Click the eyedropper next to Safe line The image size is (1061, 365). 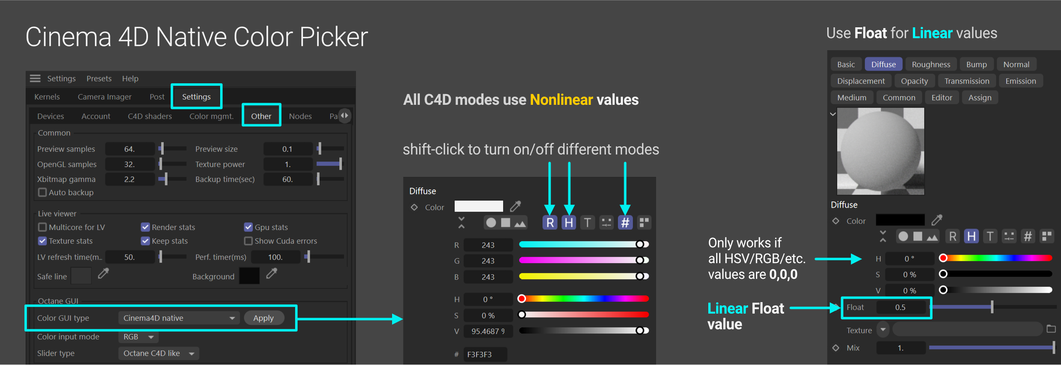[103, 273]
